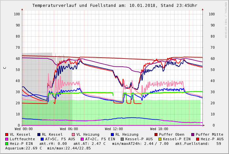The height and width of the screenshot is (154, 229).
Task: Click the yellow Kessel-P EIN swatch
Action: (x=160, y=139)
